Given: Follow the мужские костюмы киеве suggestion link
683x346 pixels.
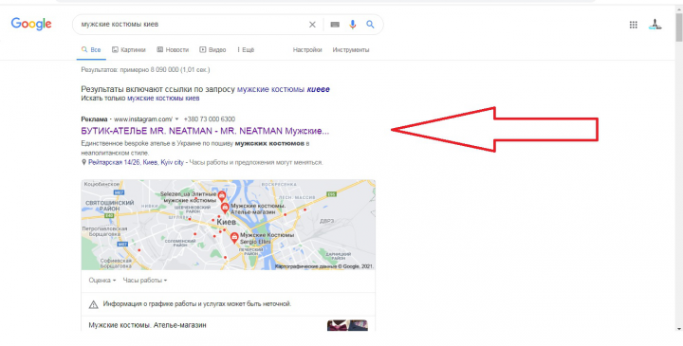Looking at the screenshot, I should [283, 89].
